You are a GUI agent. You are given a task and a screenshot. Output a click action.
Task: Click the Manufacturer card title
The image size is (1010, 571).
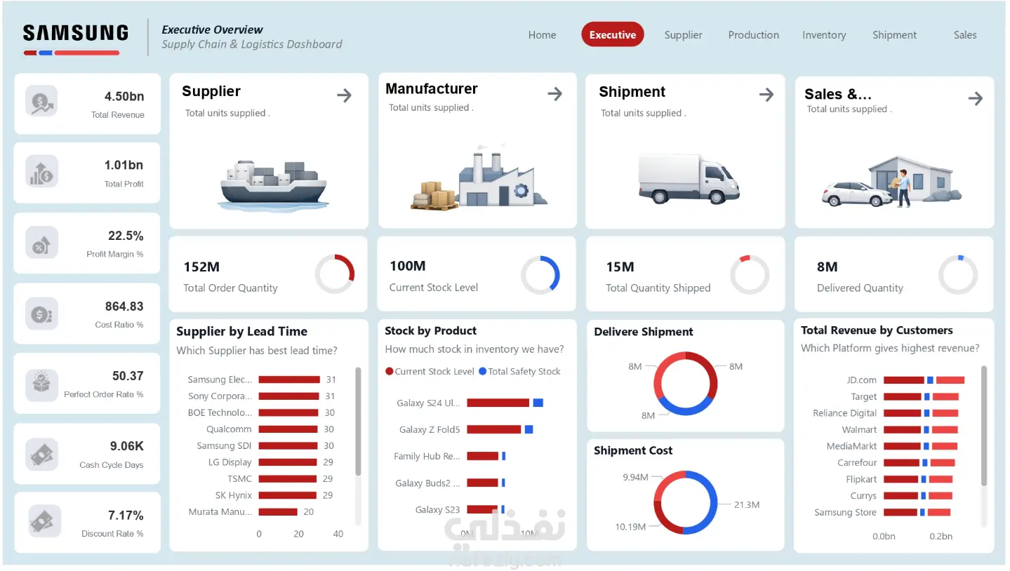pyautogui.click(x=432, y=89)
